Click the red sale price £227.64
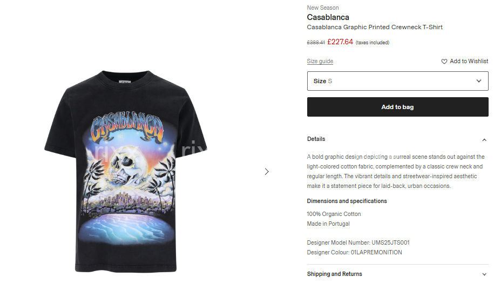The height and width of the screenshot is (297, 494). [x=340, y=42]
